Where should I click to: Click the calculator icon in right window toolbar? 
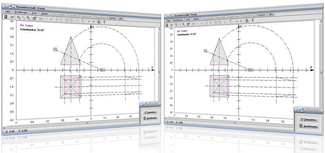pos(167,25)
